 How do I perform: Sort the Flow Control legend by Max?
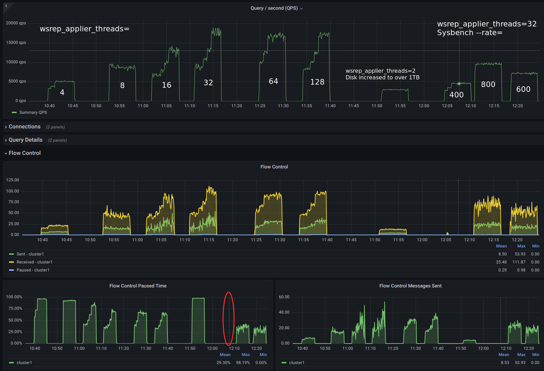tap(521, 246)
